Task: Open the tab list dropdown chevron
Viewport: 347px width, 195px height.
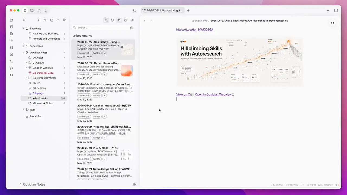Action: click(x=328, y=11)
